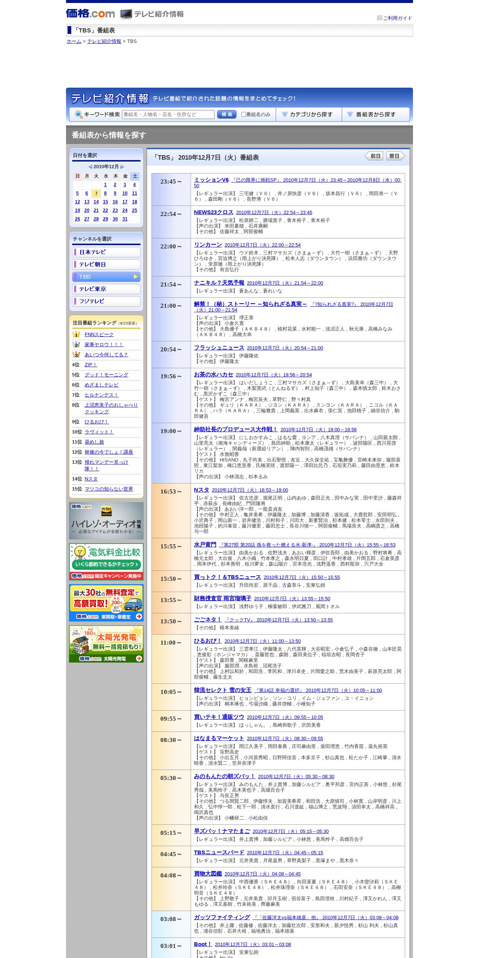Open リンカーン program link

coord(208,245)
